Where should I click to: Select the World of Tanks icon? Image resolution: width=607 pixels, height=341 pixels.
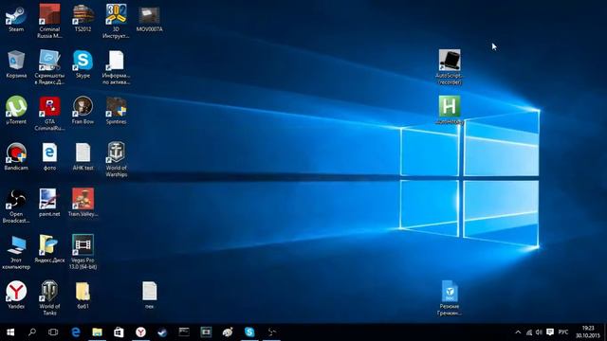point(49,298)
